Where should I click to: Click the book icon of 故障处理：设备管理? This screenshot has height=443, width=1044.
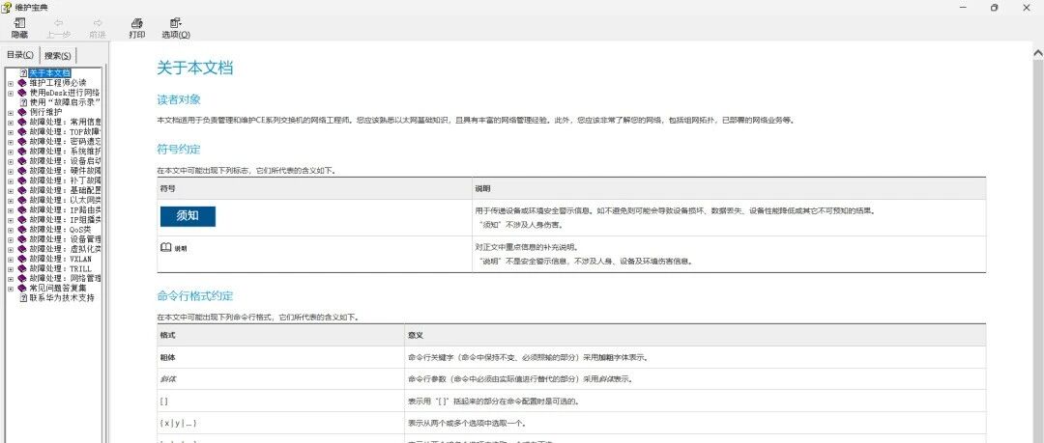point(22,238)
